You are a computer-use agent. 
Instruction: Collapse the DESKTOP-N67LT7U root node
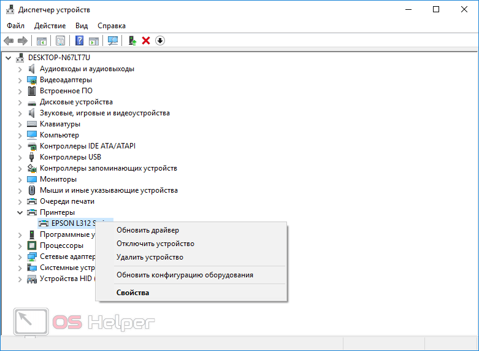pos(9,58)
